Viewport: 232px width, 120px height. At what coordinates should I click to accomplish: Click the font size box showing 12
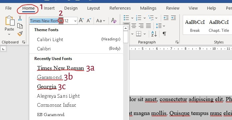pyautogui.click(x=69, y=21)
